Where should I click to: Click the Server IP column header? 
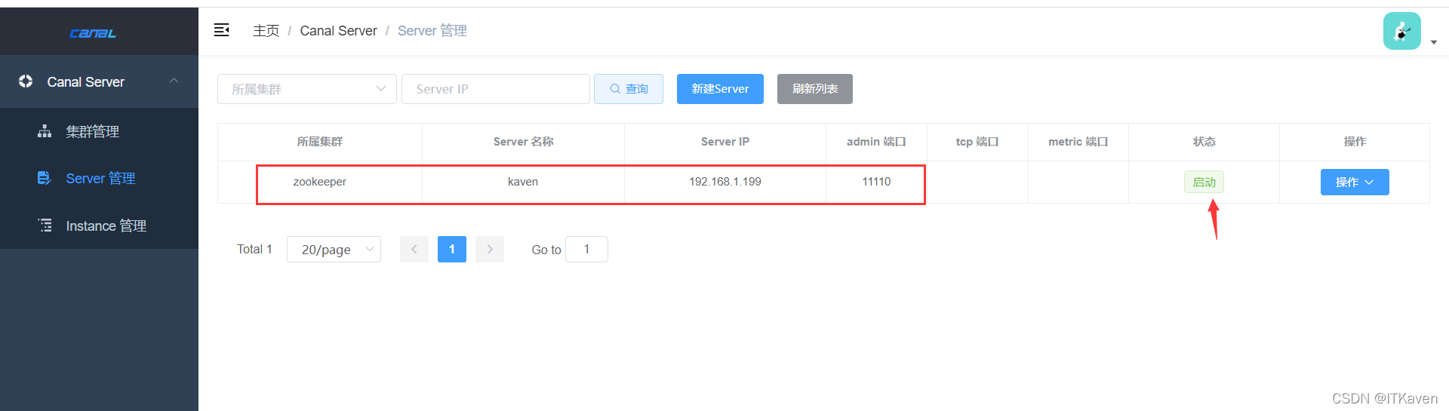coord(725,142)
